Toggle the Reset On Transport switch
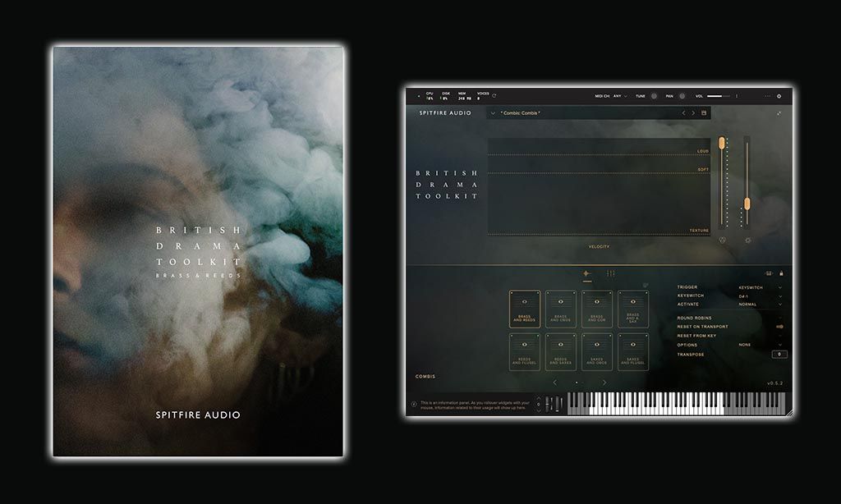The width and height of the screenshot is (841, 504). point(779,327)
